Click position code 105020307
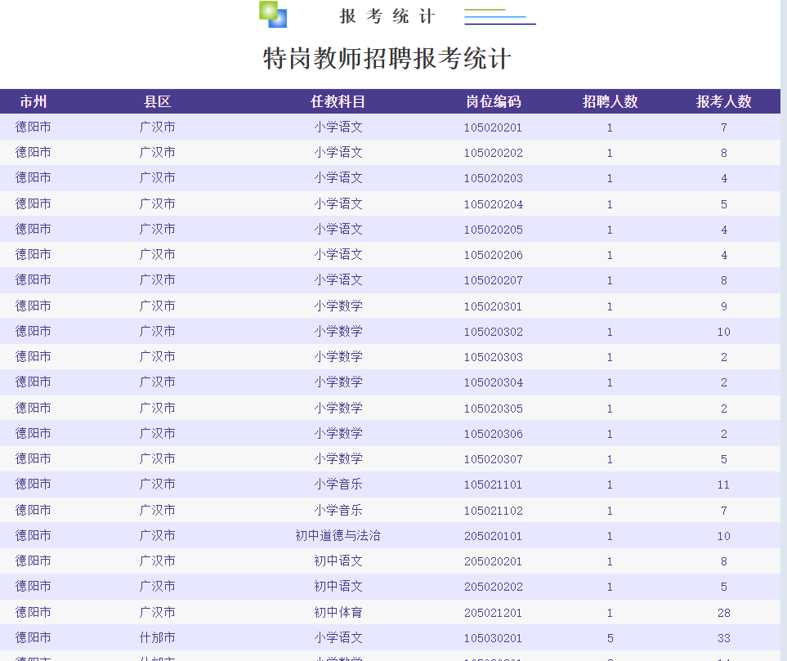This screenshot has width=787, height=661. [493, 459]
